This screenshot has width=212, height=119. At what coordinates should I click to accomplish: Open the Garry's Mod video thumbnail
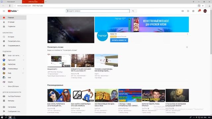click(x=106, y=95)
